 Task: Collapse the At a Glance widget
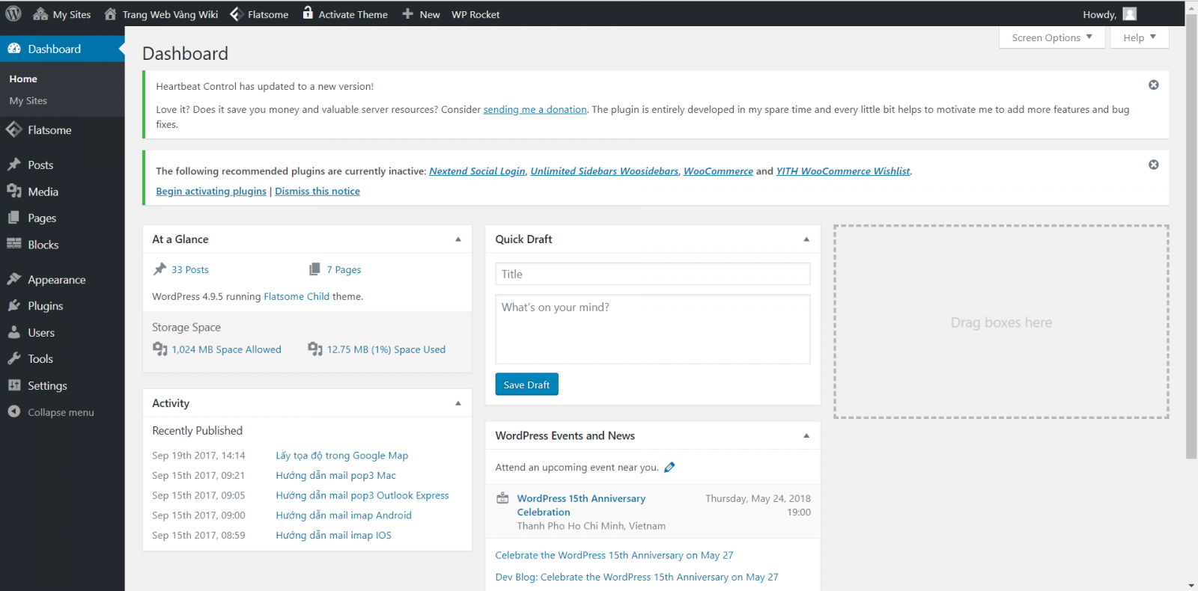[458, 239]
